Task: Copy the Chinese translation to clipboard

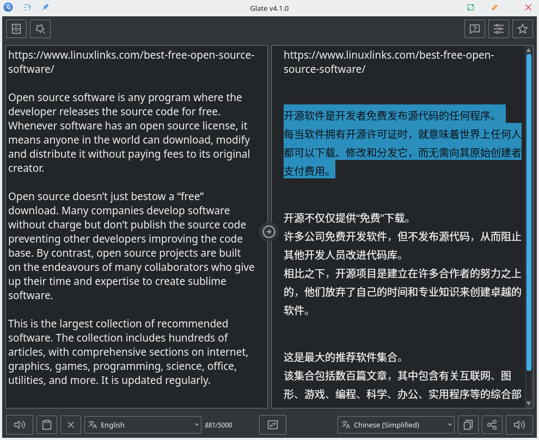Action: coord(468,425)
